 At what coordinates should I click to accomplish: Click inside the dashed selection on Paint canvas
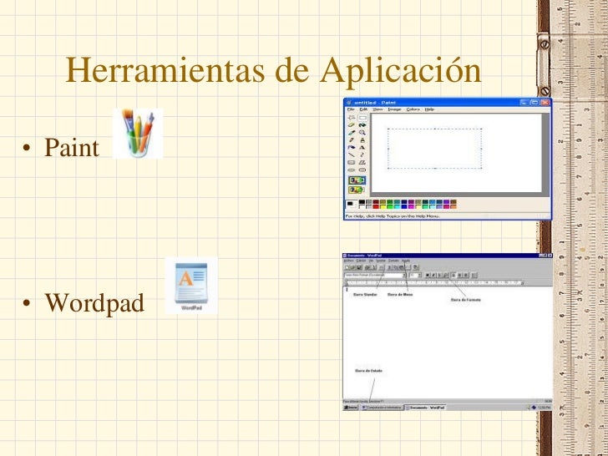[434, 149]
